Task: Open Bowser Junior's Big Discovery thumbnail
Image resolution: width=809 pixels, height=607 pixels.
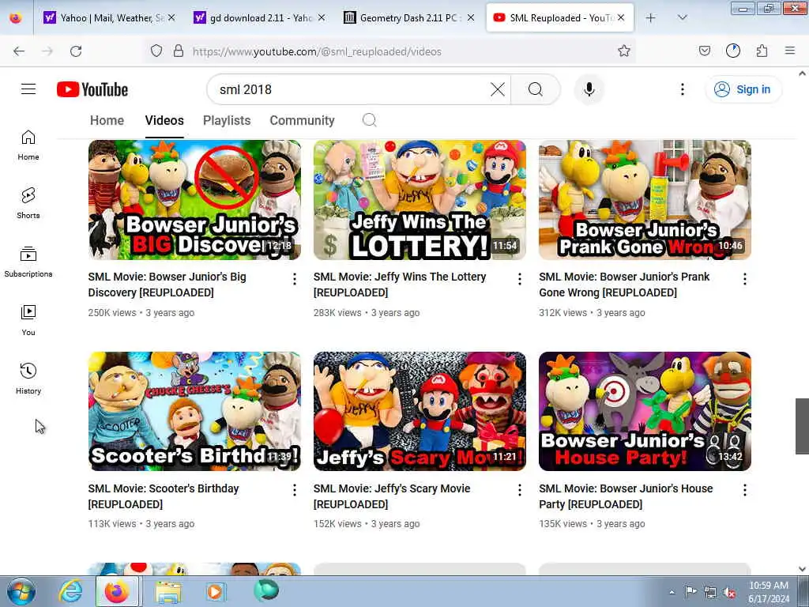Action: 194,200
